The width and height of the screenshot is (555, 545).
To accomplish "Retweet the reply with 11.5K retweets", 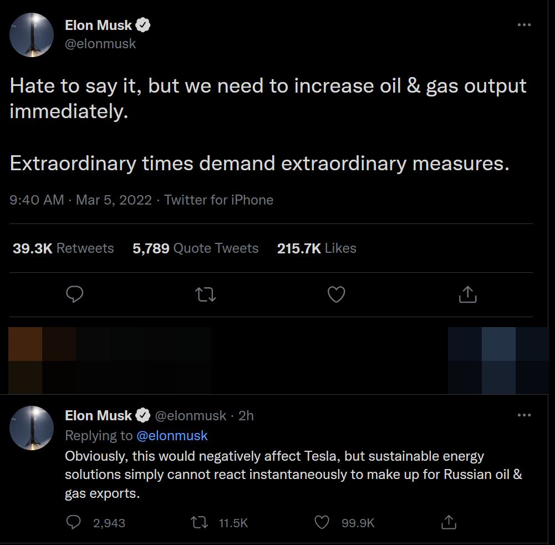I will coord(198,522).
